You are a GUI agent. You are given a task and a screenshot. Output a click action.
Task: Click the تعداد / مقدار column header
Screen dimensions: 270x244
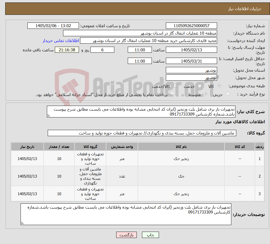click(59, 147)
